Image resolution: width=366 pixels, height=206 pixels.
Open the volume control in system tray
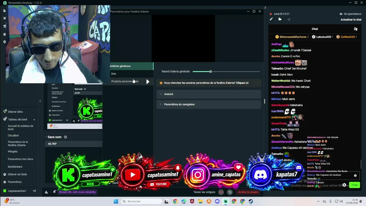[x=341, y=201]
